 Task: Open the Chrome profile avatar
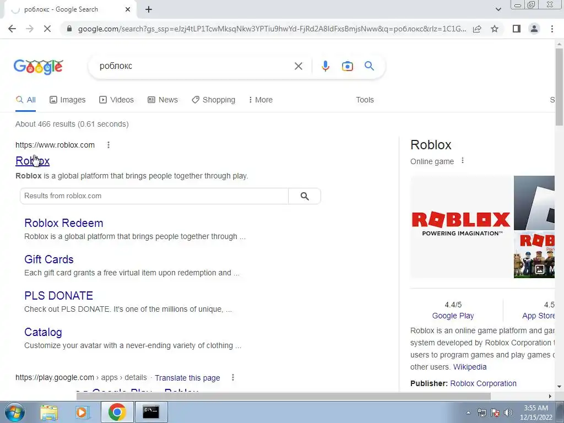point(534,29)
